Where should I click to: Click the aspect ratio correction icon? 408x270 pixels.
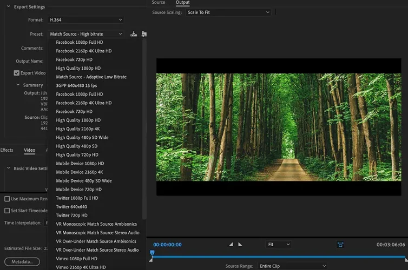[340, 245]
